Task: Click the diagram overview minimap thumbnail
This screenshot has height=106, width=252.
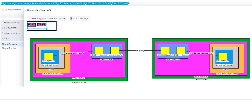Action: (x=42, y=26)
